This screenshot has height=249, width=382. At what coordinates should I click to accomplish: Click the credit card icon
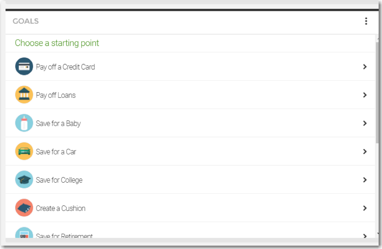24,66
